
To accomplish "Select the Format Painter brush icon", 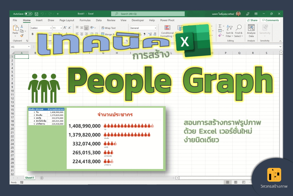I will [x=22, y=36].
